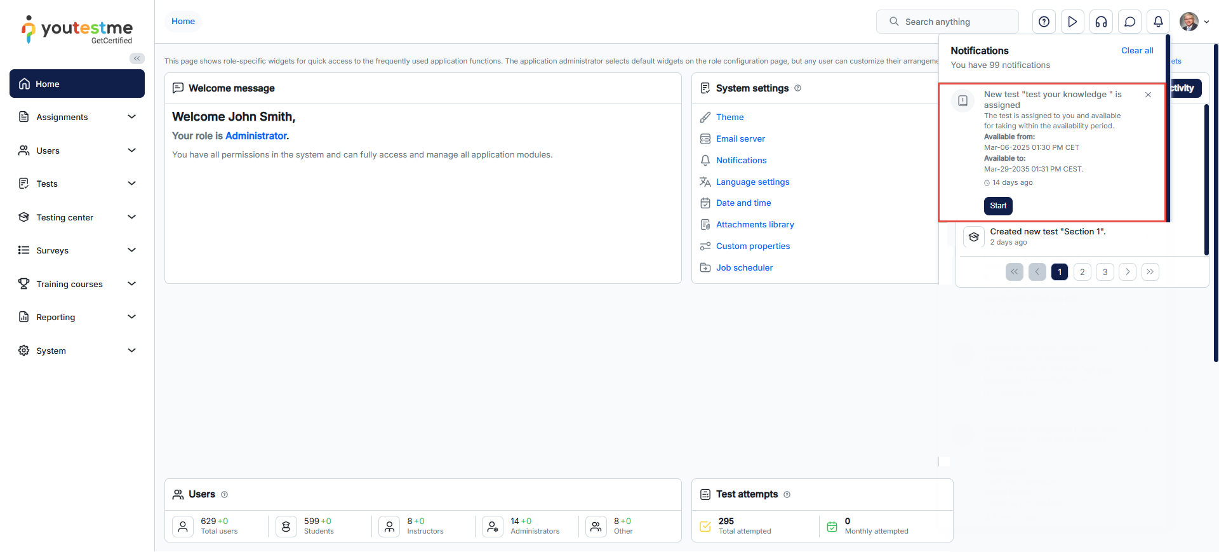Click the Users widget info icon

tap(224, 495)
